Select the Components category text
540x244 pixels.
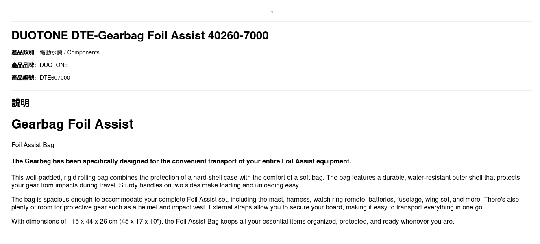83,52
